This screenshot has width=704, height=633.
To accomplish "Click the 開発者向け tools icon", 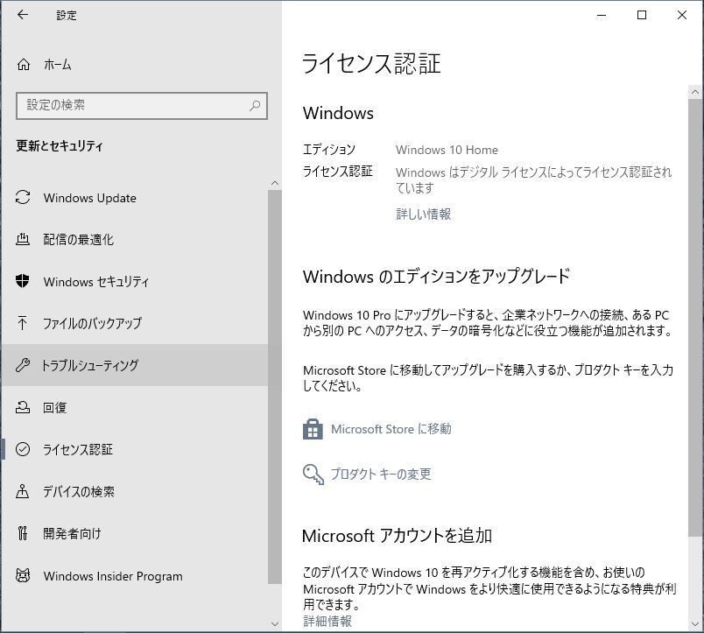I will (x=23, y=533).
